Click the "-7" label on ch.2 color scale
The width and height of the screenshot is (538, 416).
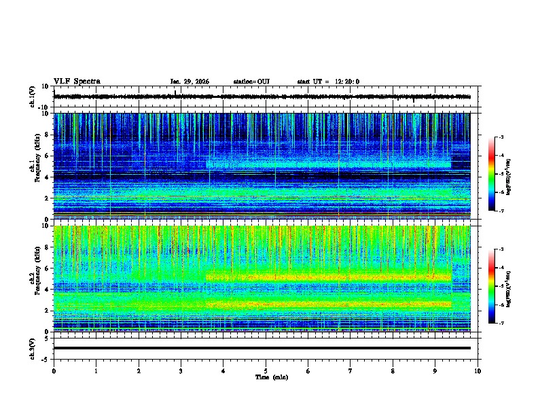501,323
